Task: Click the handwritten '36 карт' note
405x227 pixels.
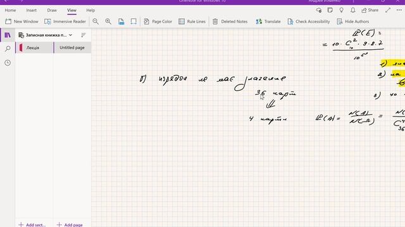Action: pyautogui.click(x=275, y=94)
